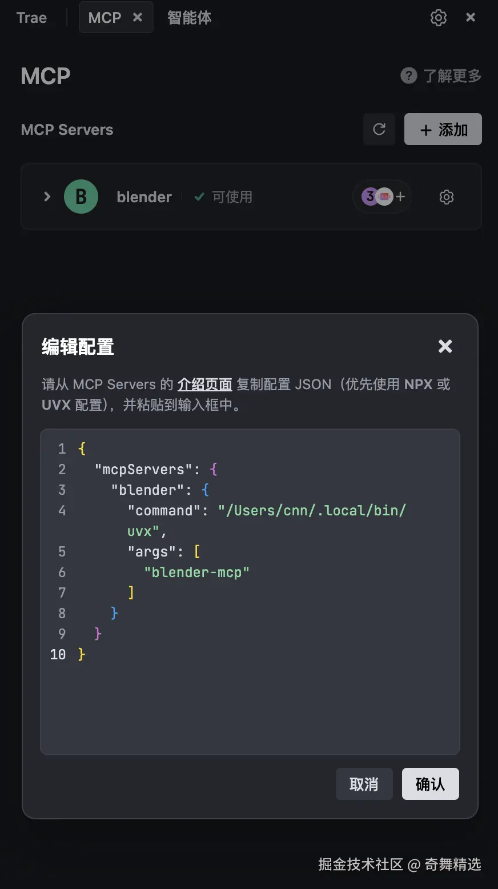Add an agent via the plus icon
Image resolution: width=498 pixels, height=889 pixels.
tap(400, 197)
